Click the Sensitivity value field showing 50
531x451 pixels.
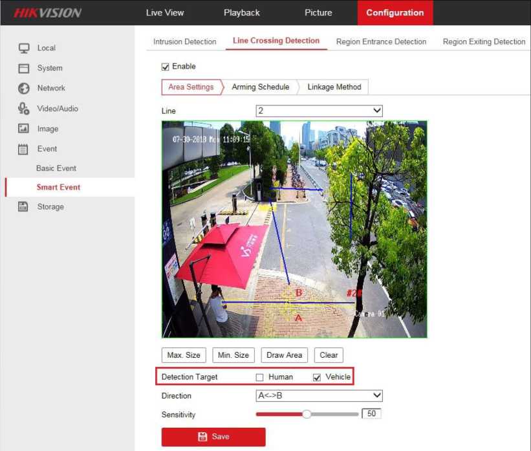(x=371, y=414)
